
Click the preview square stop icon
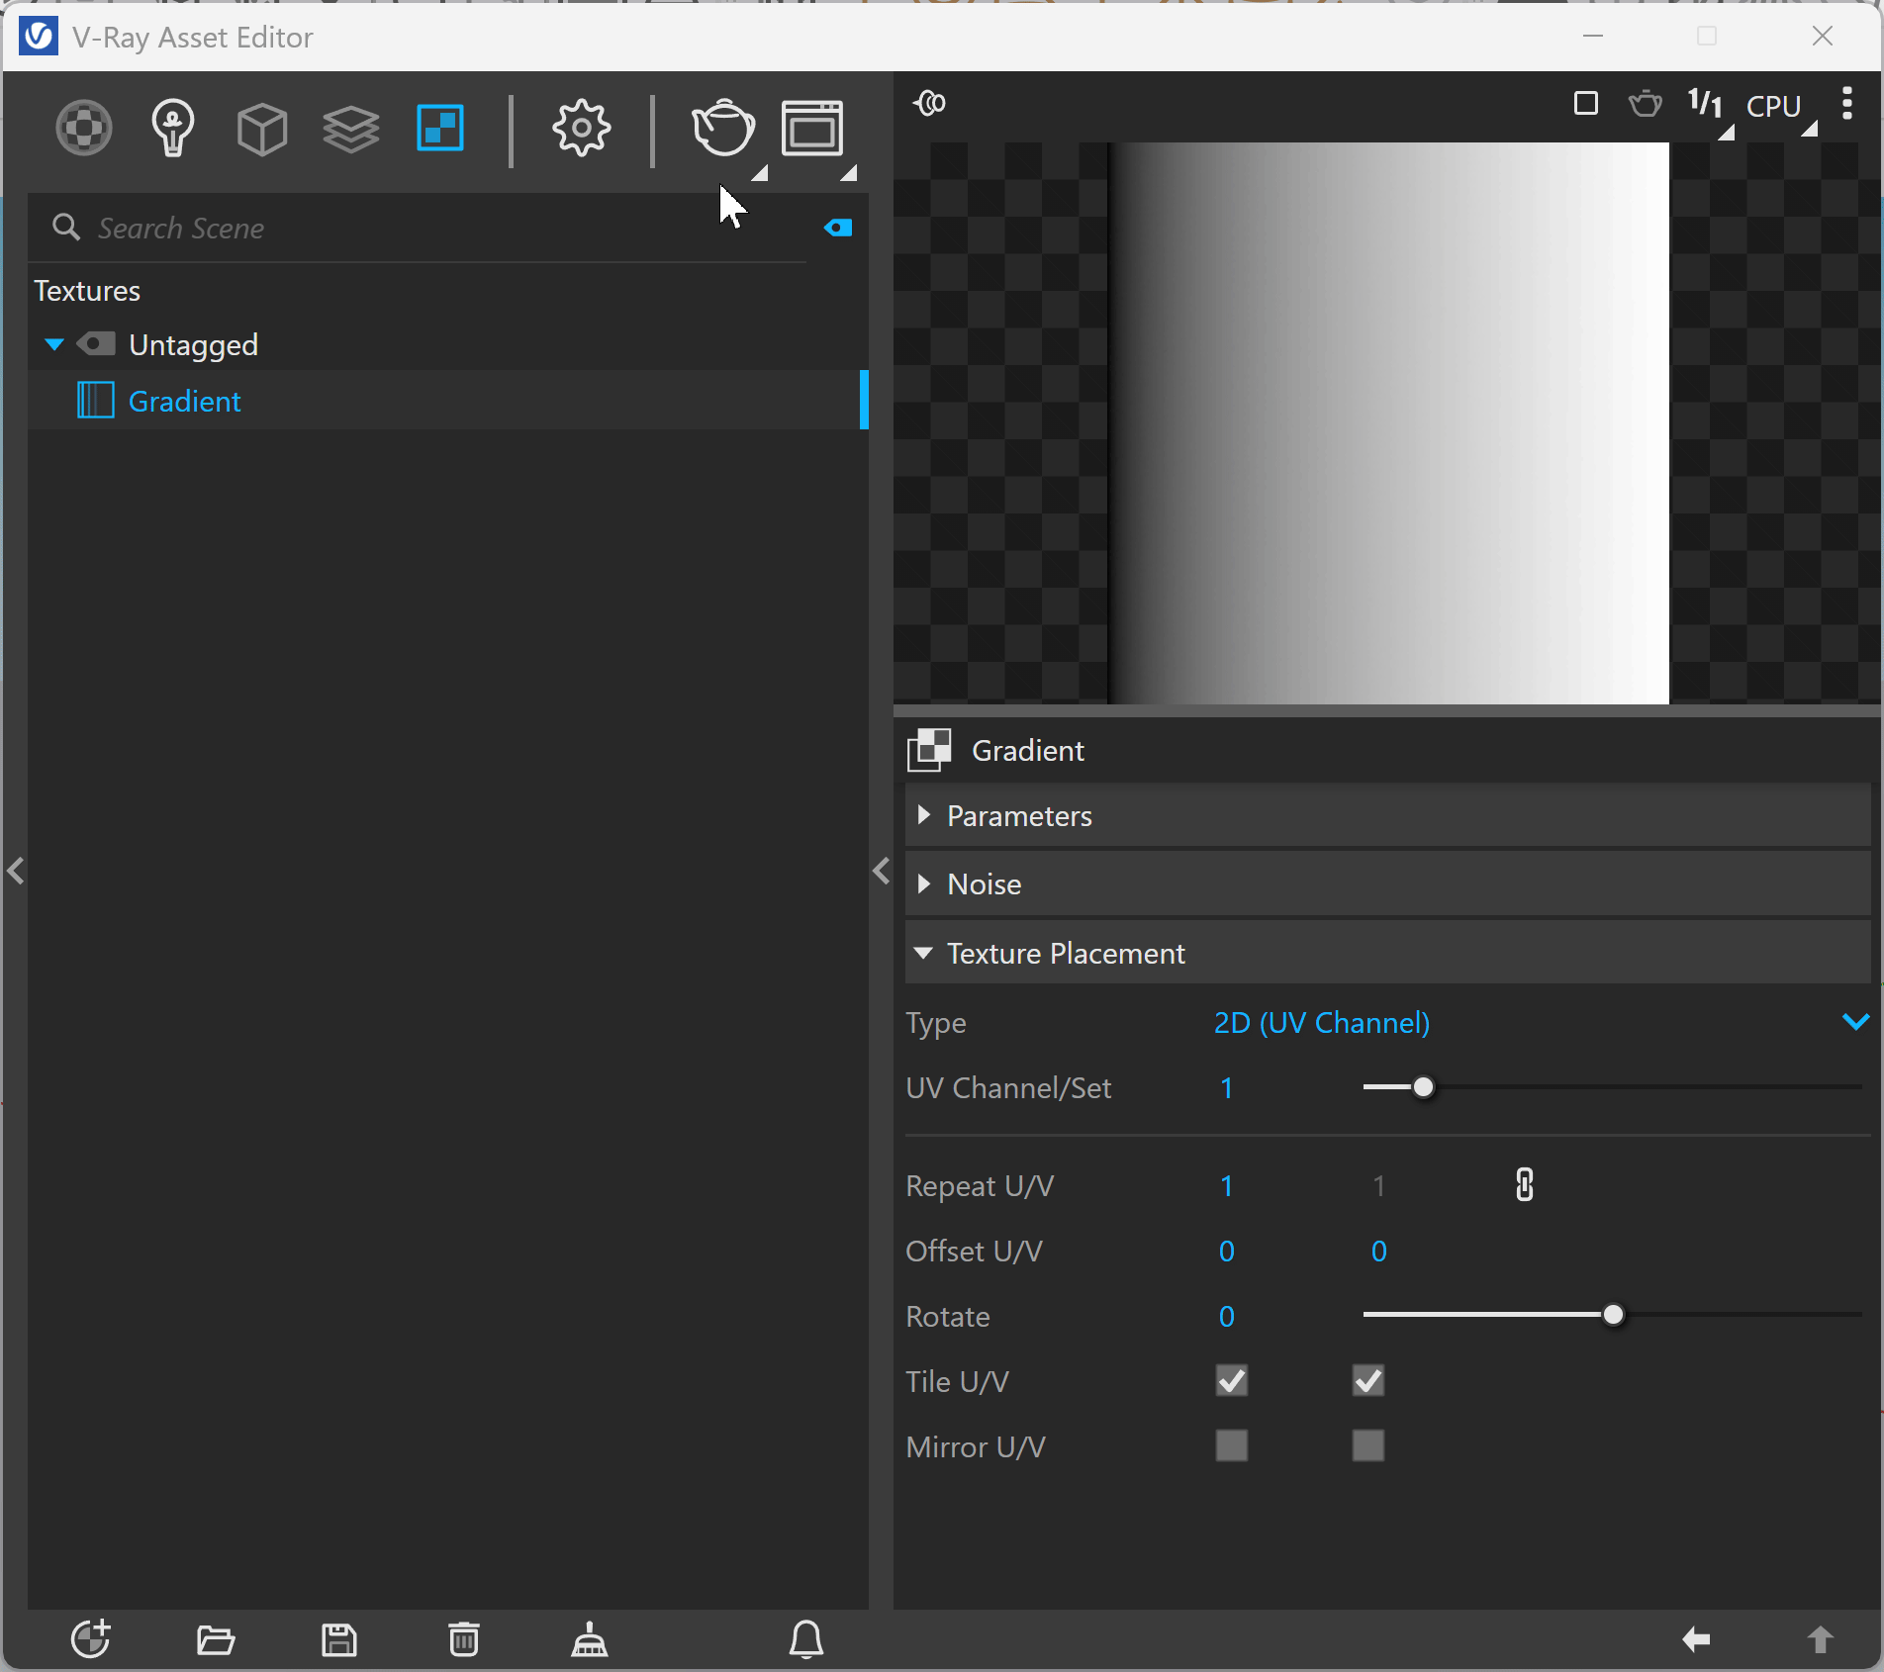[x=1586, y=104]
